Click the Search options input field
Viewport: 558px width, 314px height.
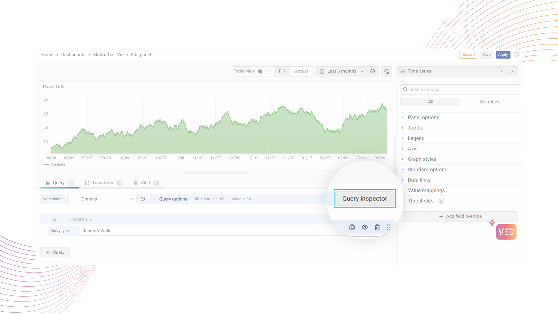[460, 90]
